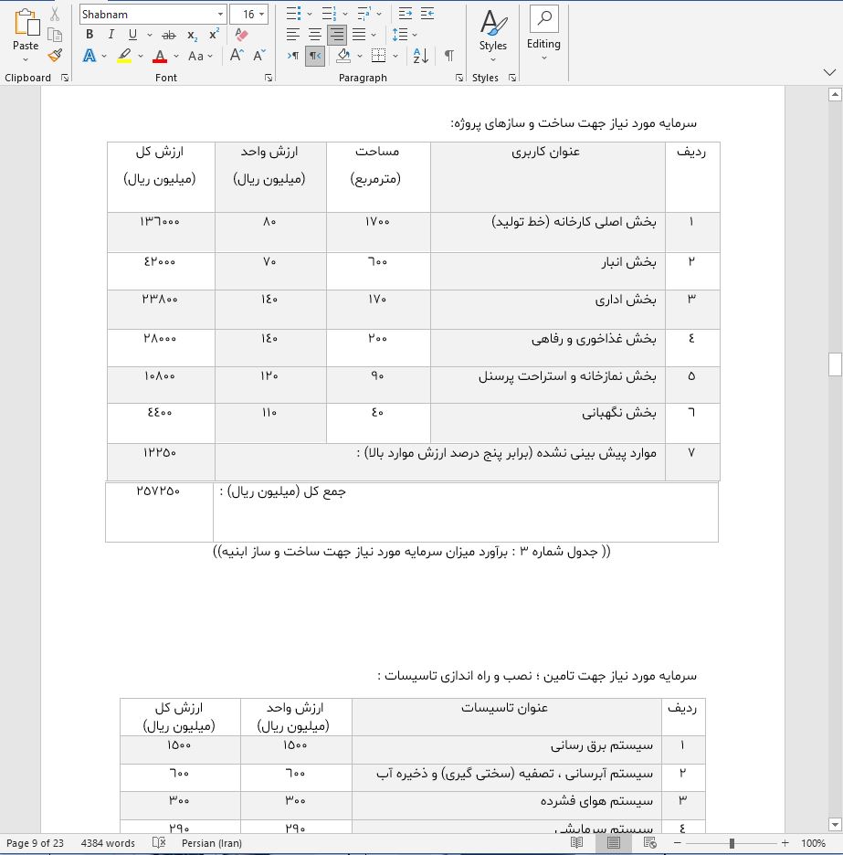Apply Text Effects with the blue A icon
Screen dimensions: 843x855
[90, 56]
